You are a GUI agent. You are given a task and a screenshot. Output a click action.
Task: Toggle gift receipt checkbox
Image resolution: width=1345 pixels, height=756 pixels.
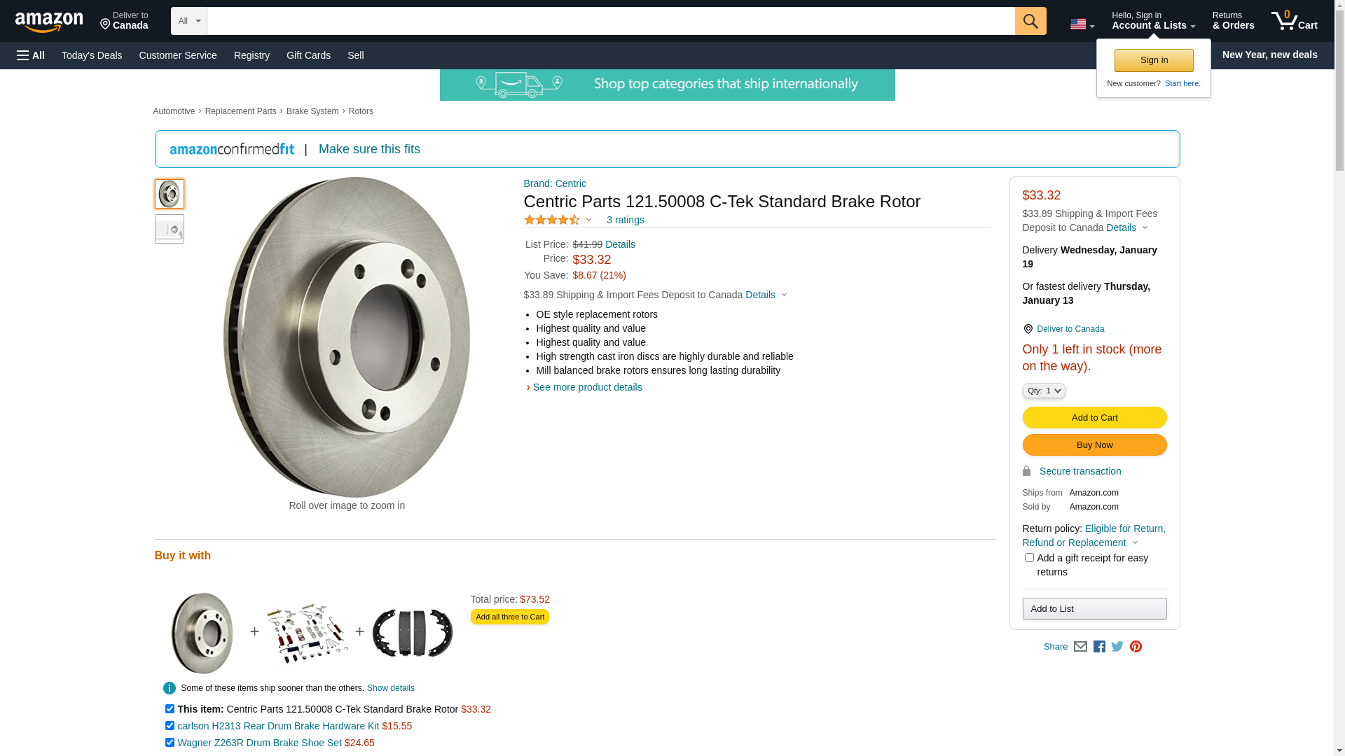pos(1029,558)
